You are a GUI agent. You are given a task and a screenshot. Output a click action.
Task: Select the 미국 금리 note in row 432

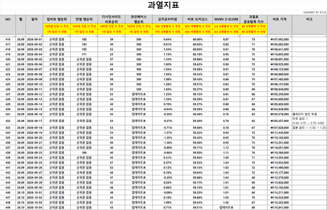[309, 121]
